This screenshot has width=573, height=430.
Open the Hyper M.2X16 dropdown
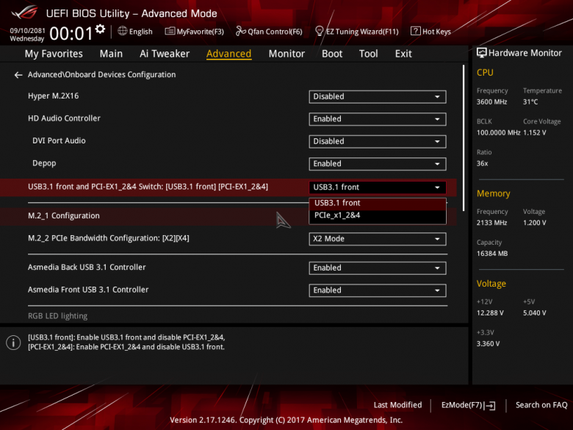click(378, 96)
